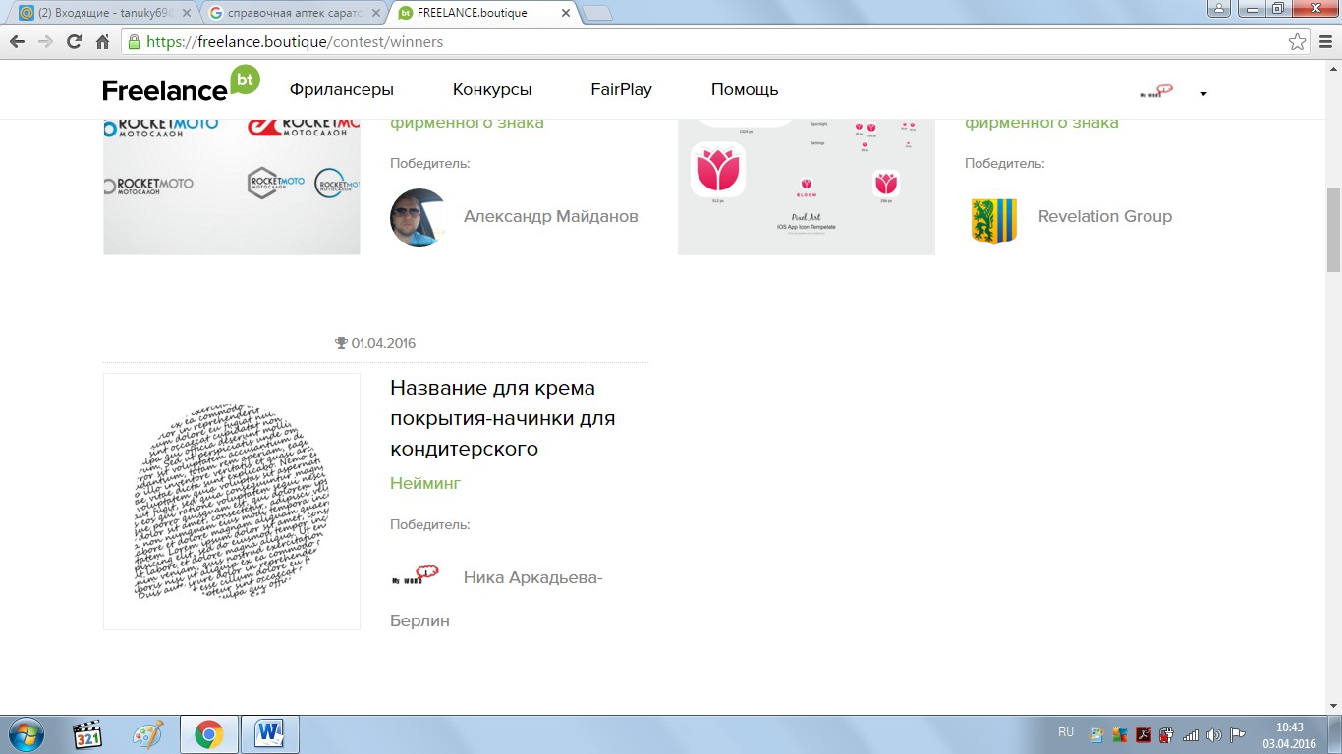Open the Chrome menu hamburger icon
The width and height of the screenshot is (1342, 754).
click(x=1323, y=42)
